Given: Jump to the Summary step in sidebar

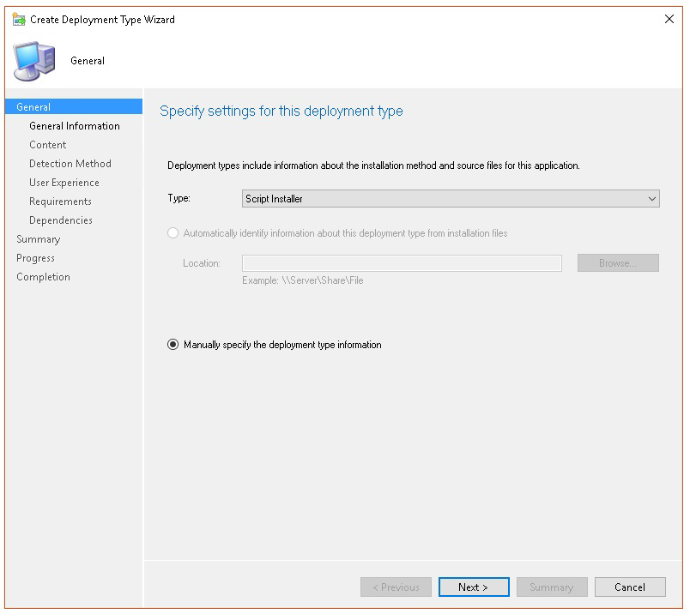Looking at the screenshot, I should pyautogui.click(x=39, y=239).
